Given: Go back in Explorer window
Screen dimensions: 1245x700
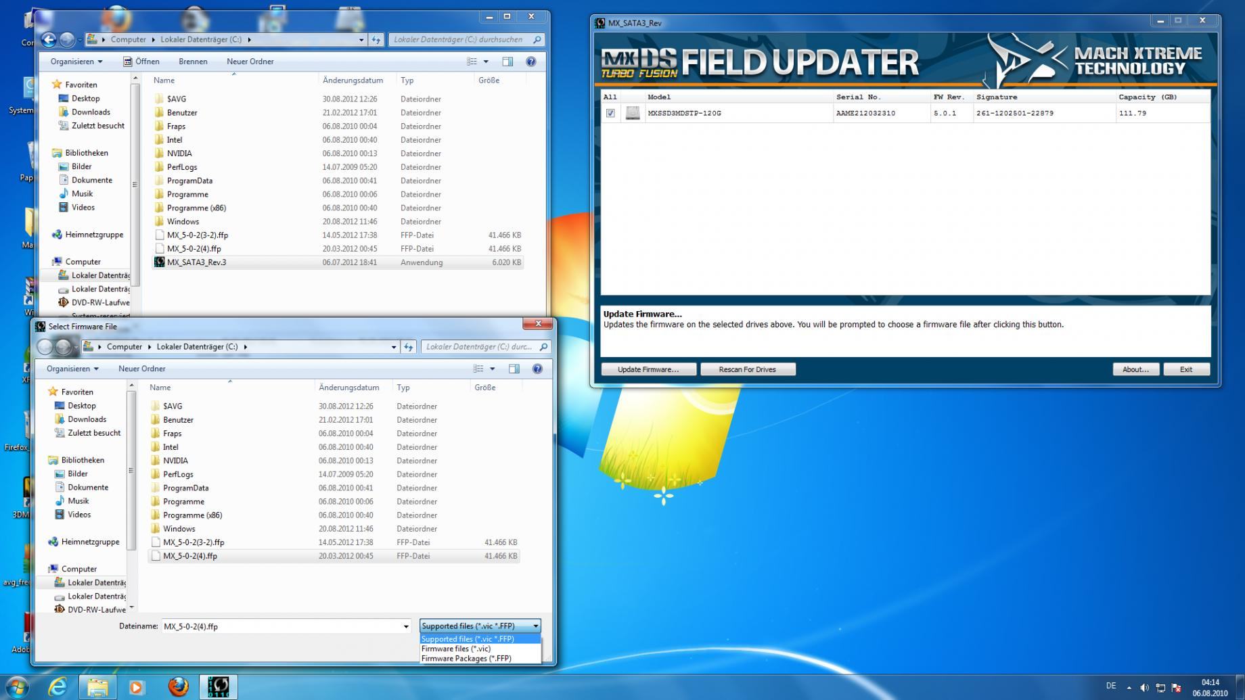Looking at the screenshot, I should coord(49,40).
